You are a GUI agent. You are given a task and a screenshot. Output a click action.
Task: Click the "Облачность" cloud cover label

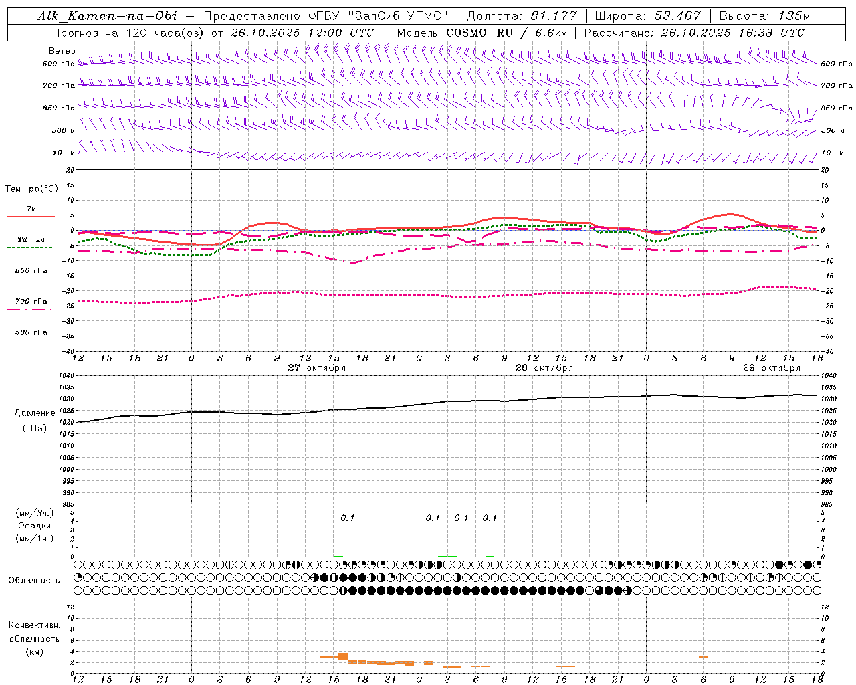[x=34, y=580]
